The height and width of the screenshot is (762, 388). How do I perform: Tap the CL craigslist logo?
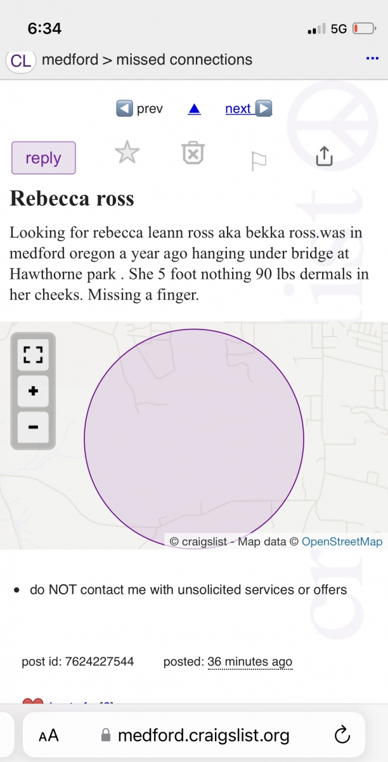(21, 61)
